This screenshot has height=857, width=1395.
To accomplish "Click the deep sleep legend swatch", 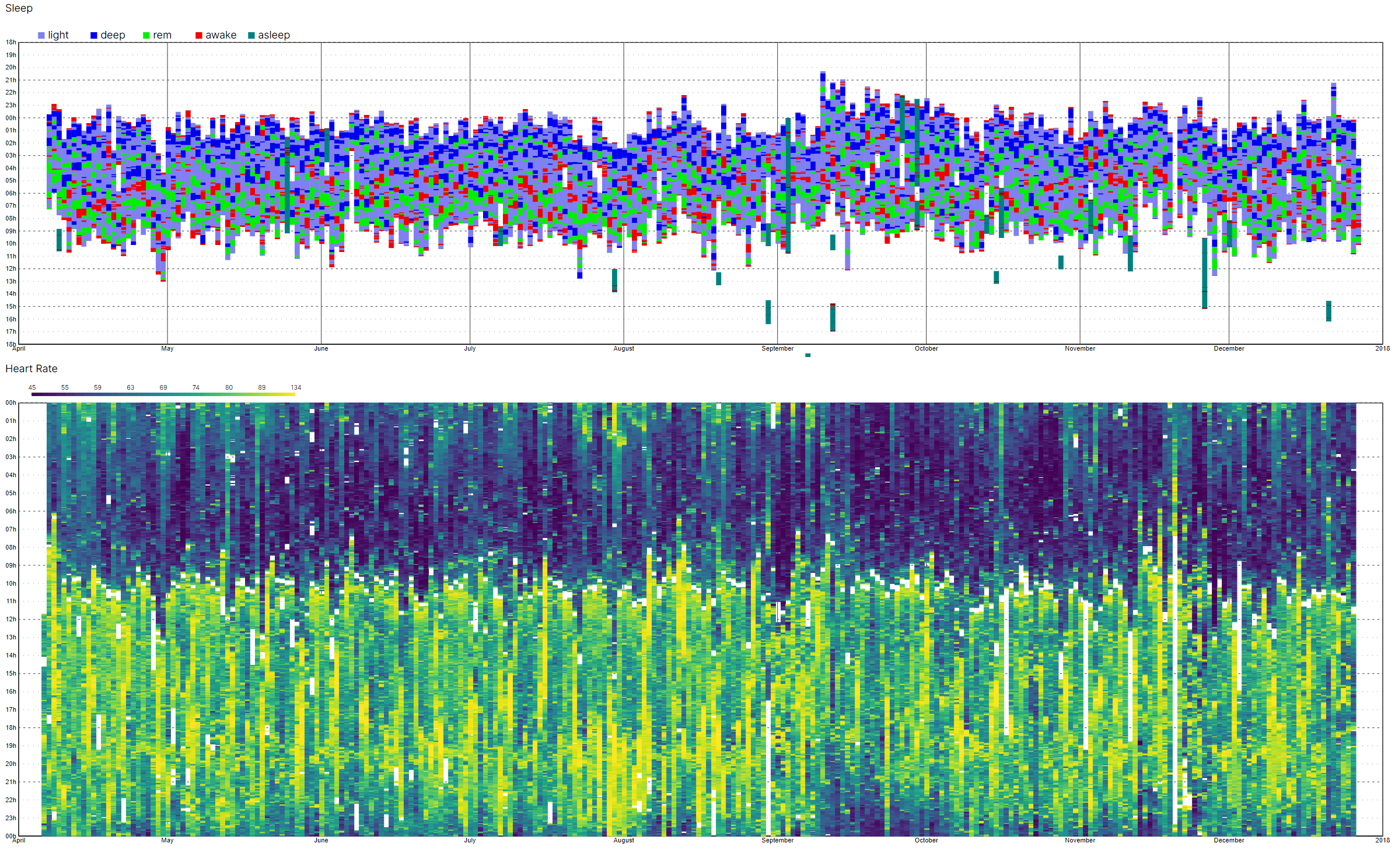I will (94, 36).
